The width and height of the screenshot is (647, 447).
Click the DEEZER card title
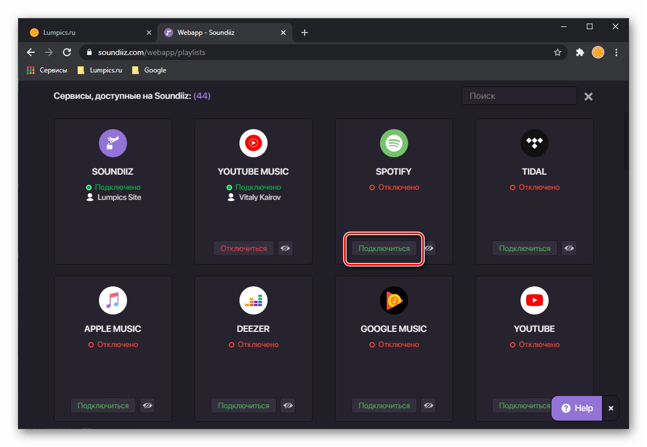coord(254,329)
